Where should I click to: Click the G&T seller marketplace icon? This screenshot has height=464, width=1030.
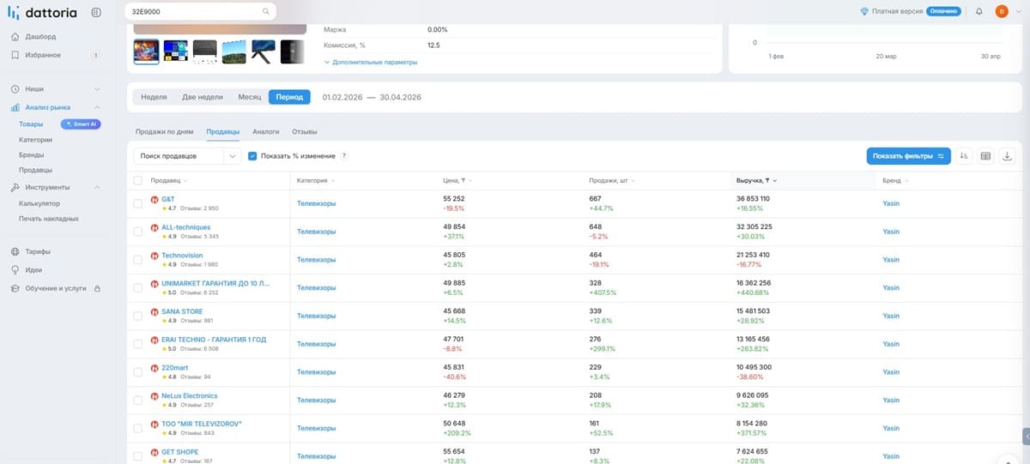coord(154,199)
